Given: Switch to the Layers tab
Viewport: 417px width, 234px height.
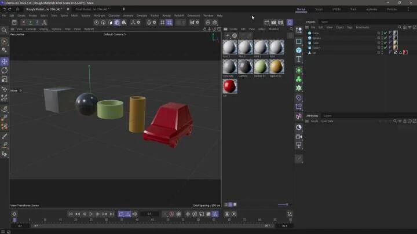Looking at the screenshot, I should (328, 116).
